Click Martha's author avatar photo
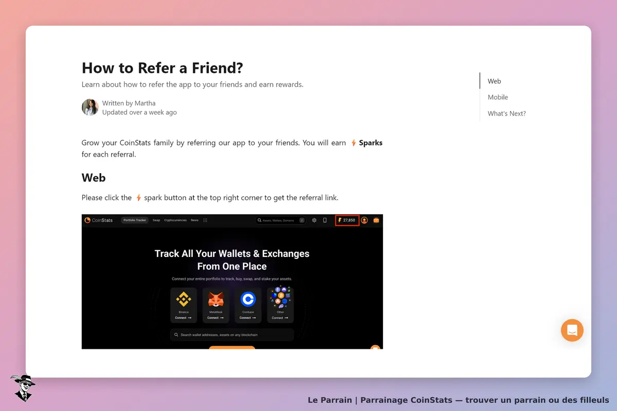Screen dimensions: 617x411 90,107
